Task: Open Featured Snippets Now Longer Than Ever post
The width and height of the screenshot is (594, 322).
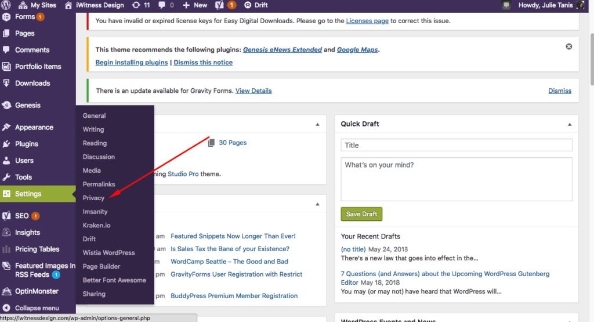Action: [233, 236]
